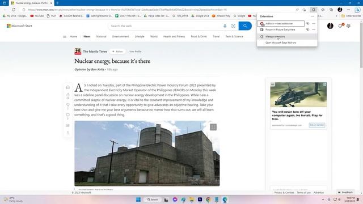Screen dimensions: 363x204
Task: Expand the article image fullscreen icon
Action: (x=213, y=127)
